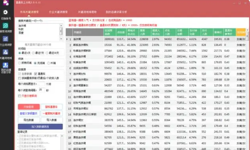The image size is (250, 150).
Task: Open the 关键词地域 sidebar icon
Action: (x=5, y=52)
